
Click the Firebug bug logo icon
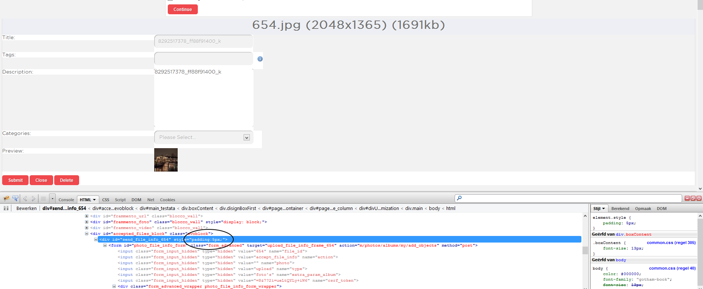pyautogui.click(x=6, y=199)
